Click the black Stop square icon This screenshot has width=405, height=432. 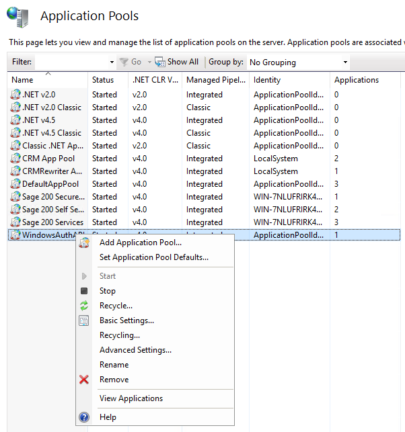click(84, 291)
